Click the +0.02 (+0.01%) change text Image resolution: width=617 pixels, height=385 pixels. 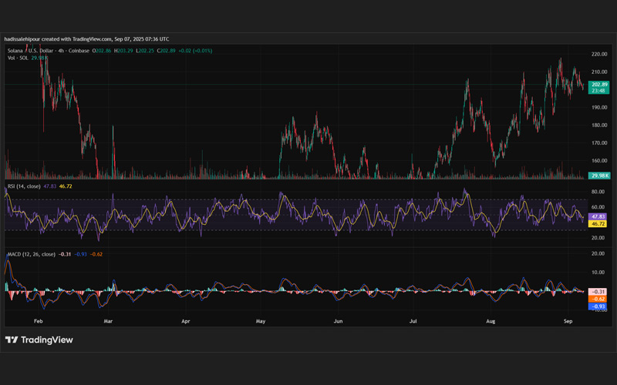tap(195, 51)
